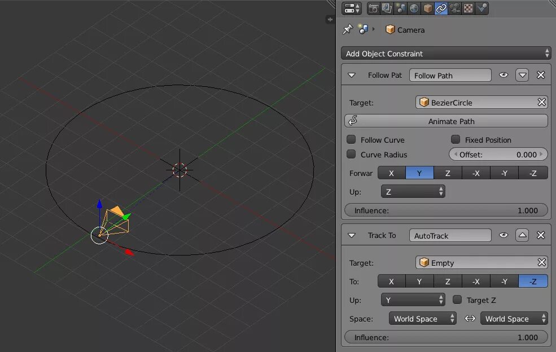Set Forward axis to X
The width and height of the screenshot is (556, 352).
392,173
